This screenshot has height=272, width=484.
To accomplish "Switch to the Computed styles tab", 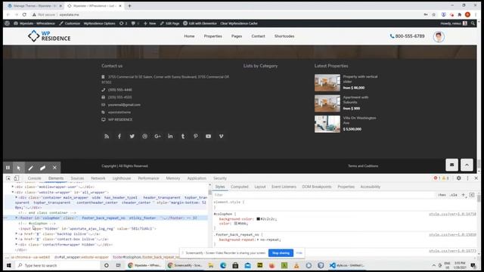I will click(x=240, y=187).
